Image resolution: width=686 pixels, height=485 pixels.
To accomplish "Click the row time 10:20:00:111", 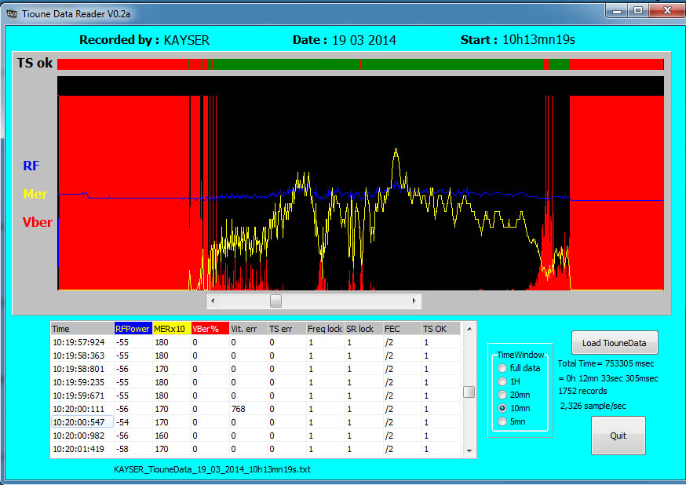I will 78,409.
